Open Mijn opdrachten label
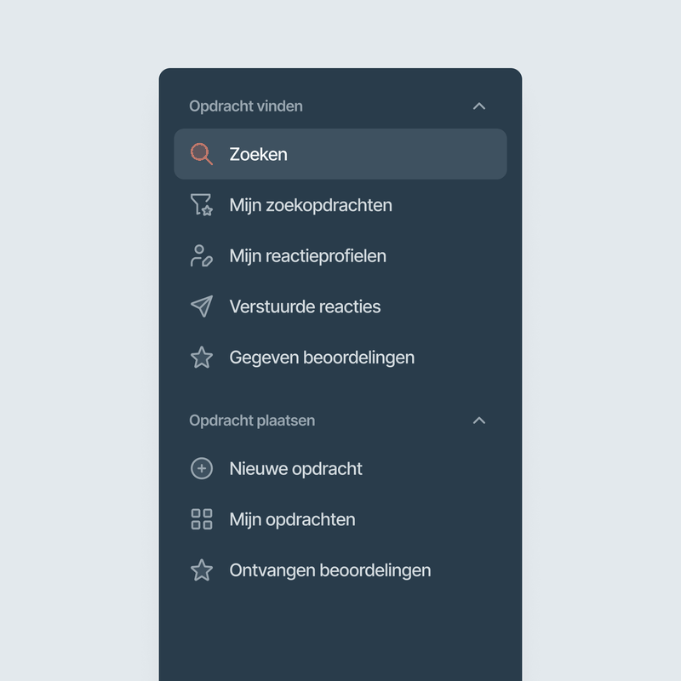Image resolution: width=681 pixels, height=681 pixels. point(292,519)
